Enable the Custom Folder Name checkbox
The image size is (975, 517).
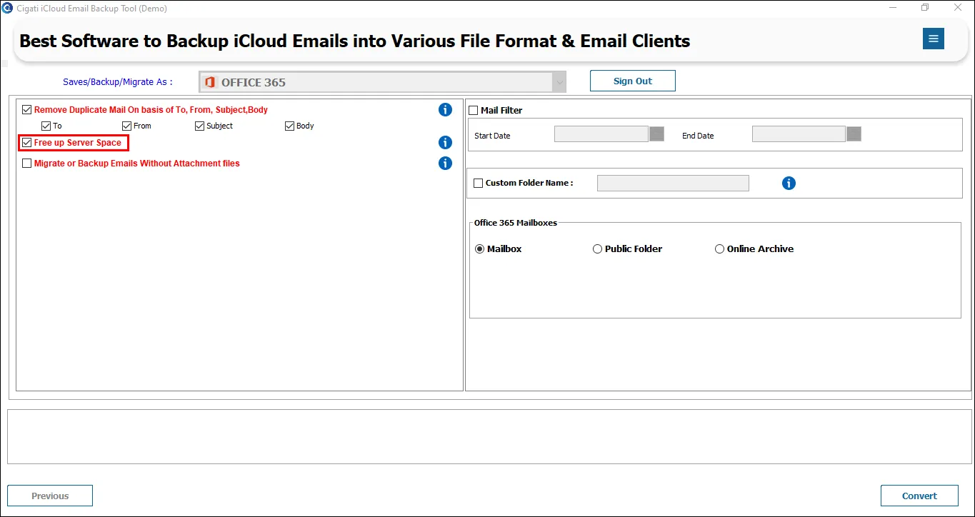point(479,184)
